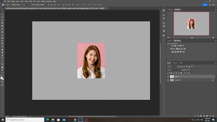Open the Auto-Select Layer dropdown
This screenshot has width=217, height=122.
pos(25,5)
